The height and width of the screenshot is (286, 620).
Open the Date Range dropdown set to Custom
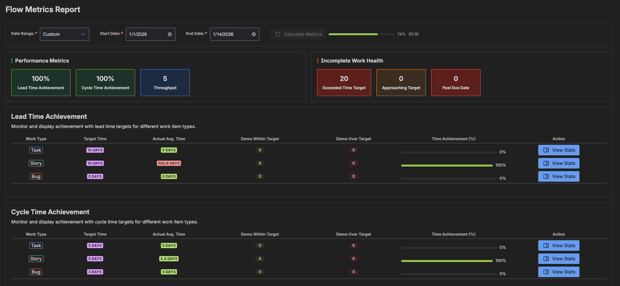click(64, 34)
